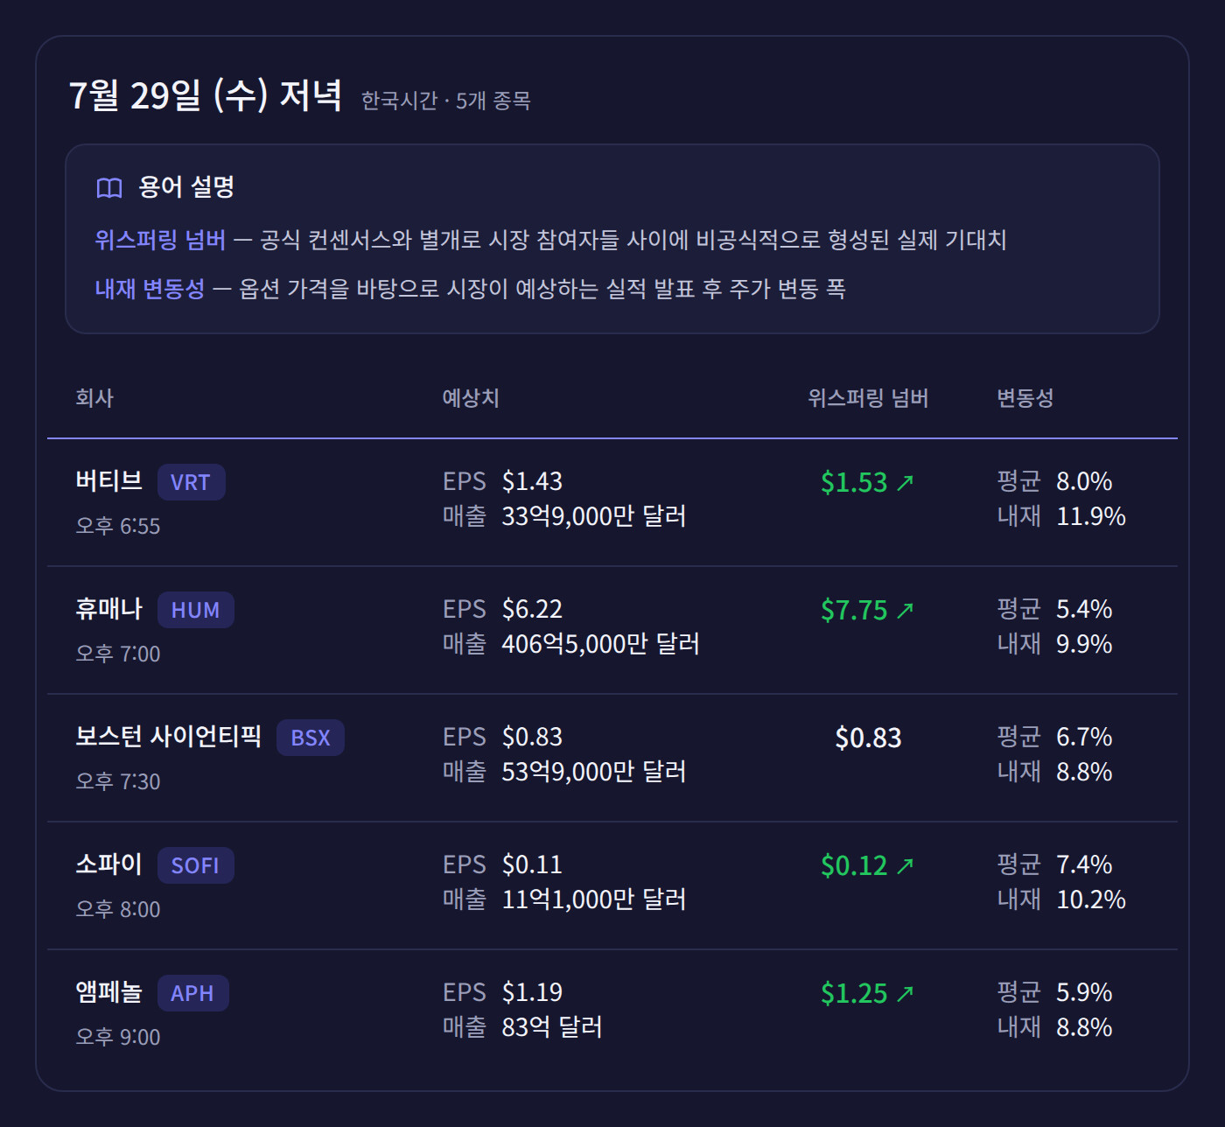Click the up-right arrow next to $1.53

coord(906,482)
